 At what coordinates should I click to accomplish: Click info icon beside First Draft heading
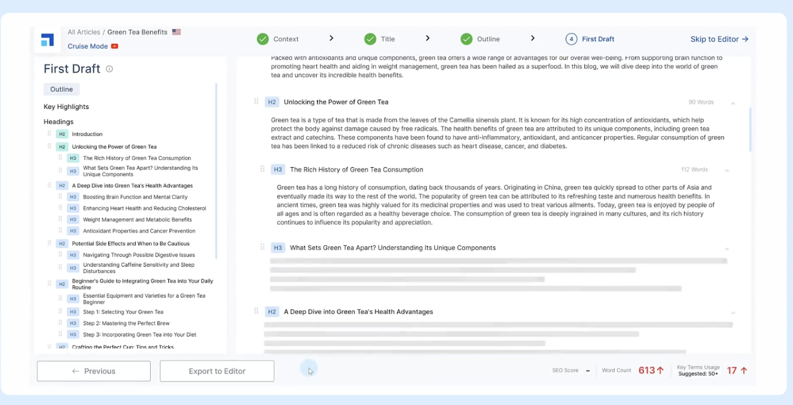[x=110, y=69]
